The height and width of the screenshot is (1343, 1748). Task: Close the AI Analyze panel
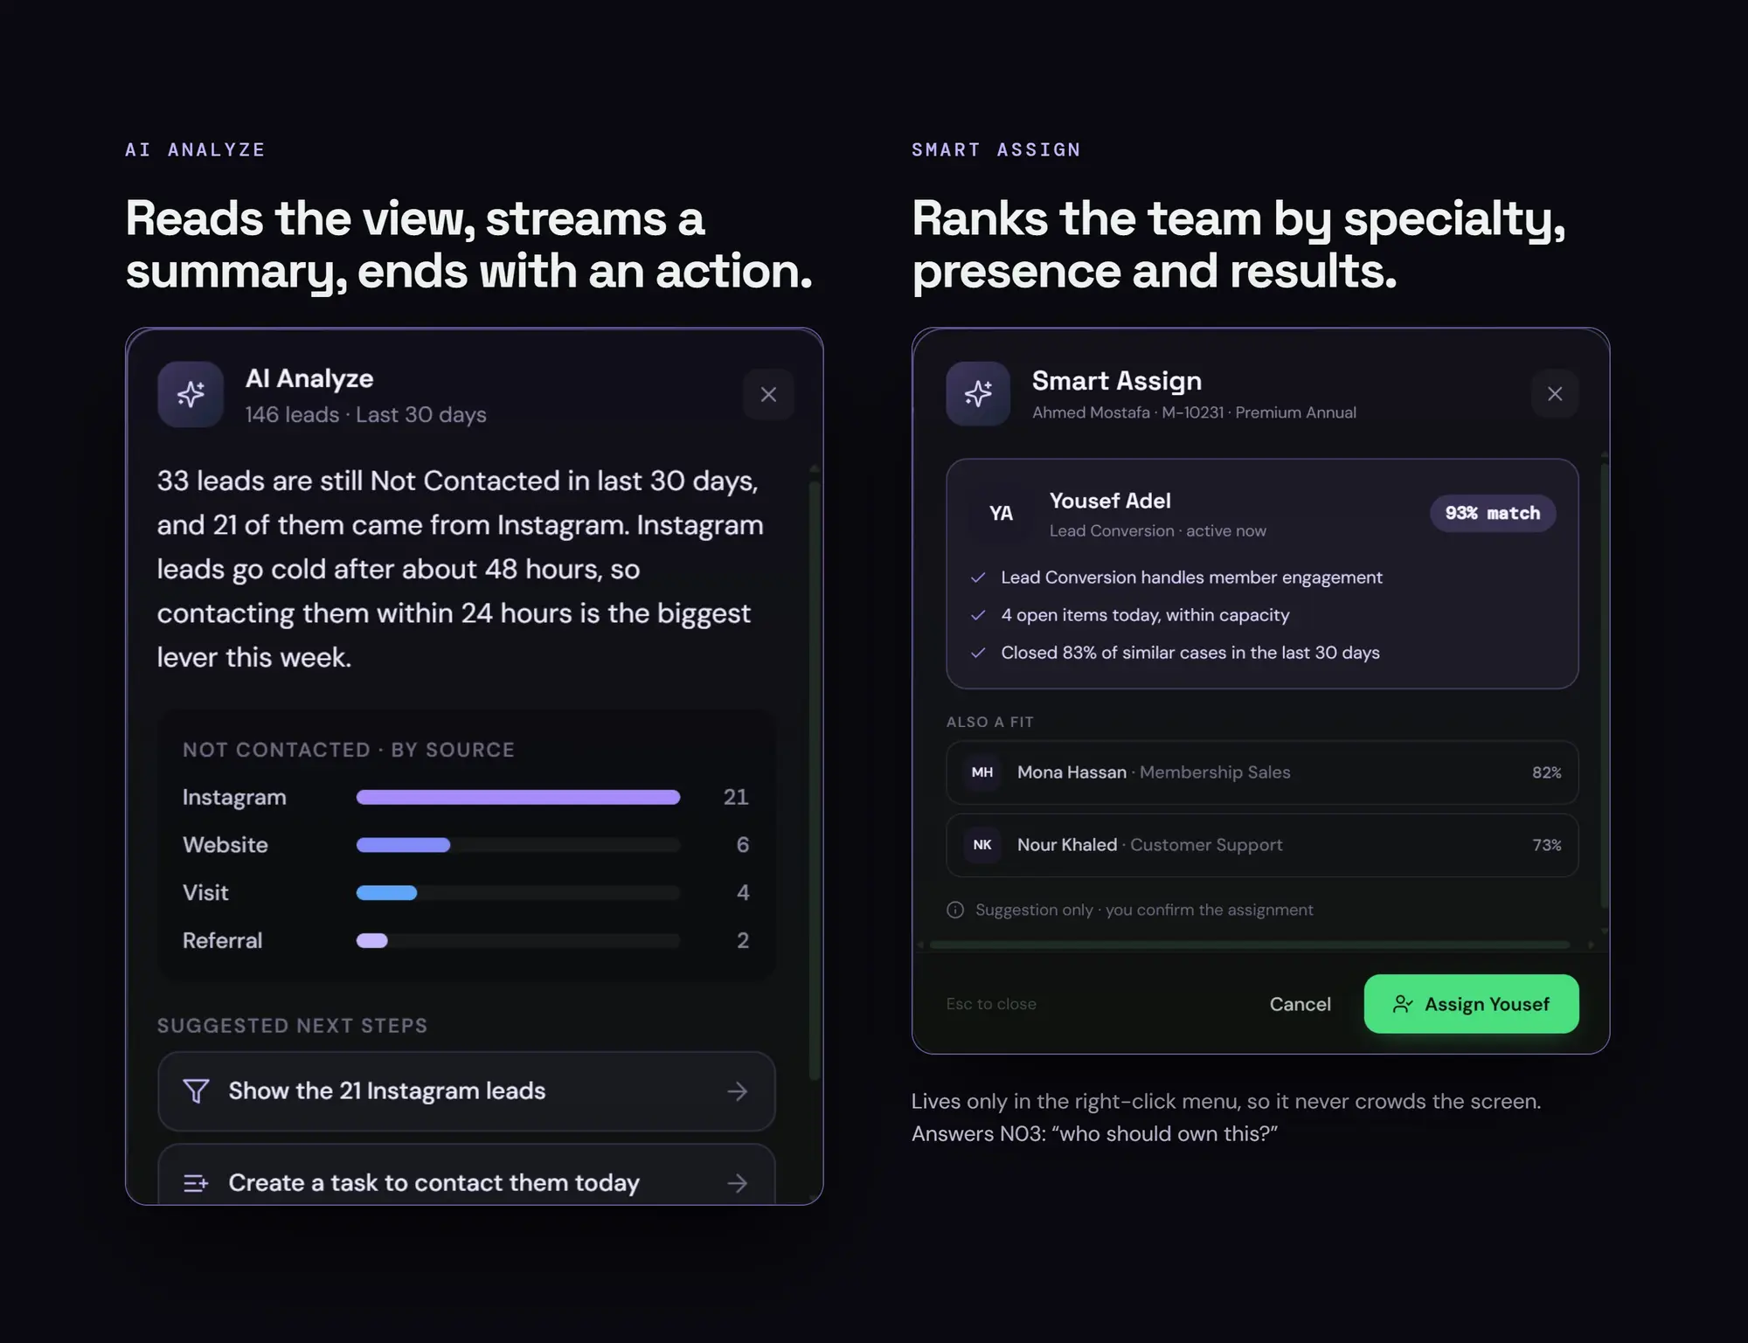tap(768, 395)
